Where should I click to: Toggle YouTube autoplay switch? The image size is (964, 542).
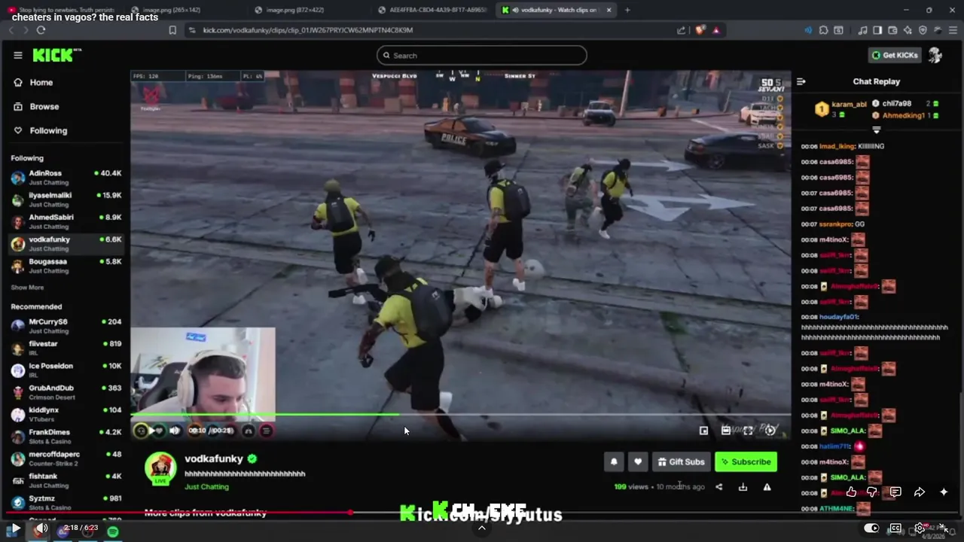tap(871, 528)
